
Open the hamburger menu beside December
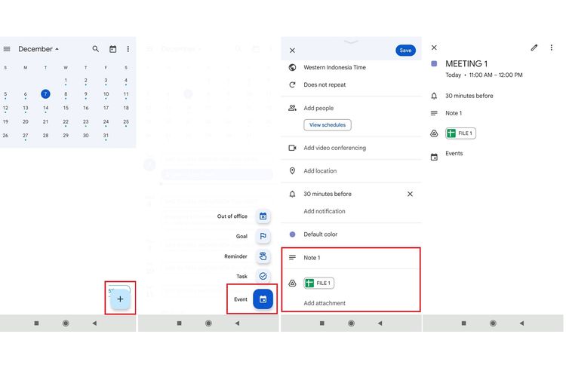click(x=7, y=49)
